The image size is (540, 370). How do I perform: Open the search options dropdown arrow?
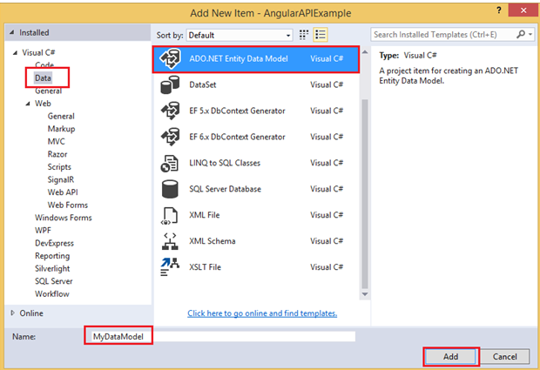point(530,35)
